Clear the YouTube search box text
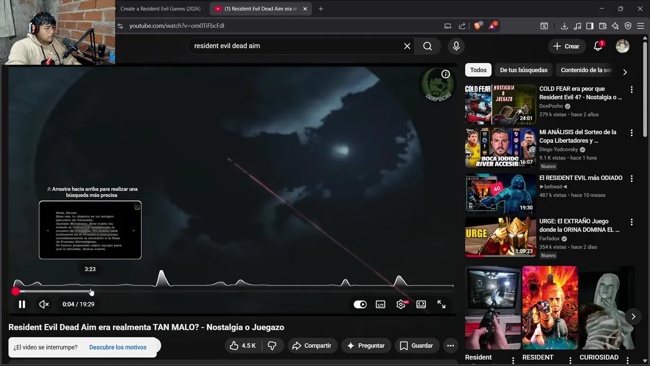 (x=407, y=46)
